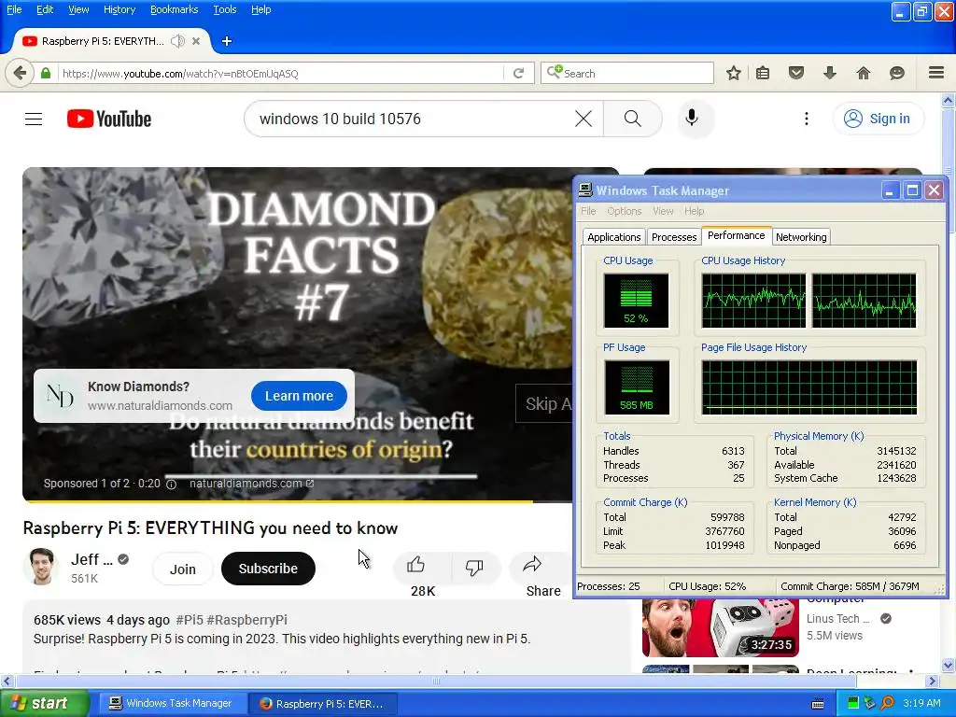
Task: Click Sign in button on YouTube
Action: click(x=878, y=119)
